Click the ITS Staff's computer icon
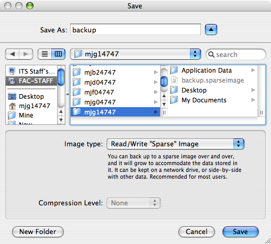This screenshot has width=271, height=244. point(12,71)
